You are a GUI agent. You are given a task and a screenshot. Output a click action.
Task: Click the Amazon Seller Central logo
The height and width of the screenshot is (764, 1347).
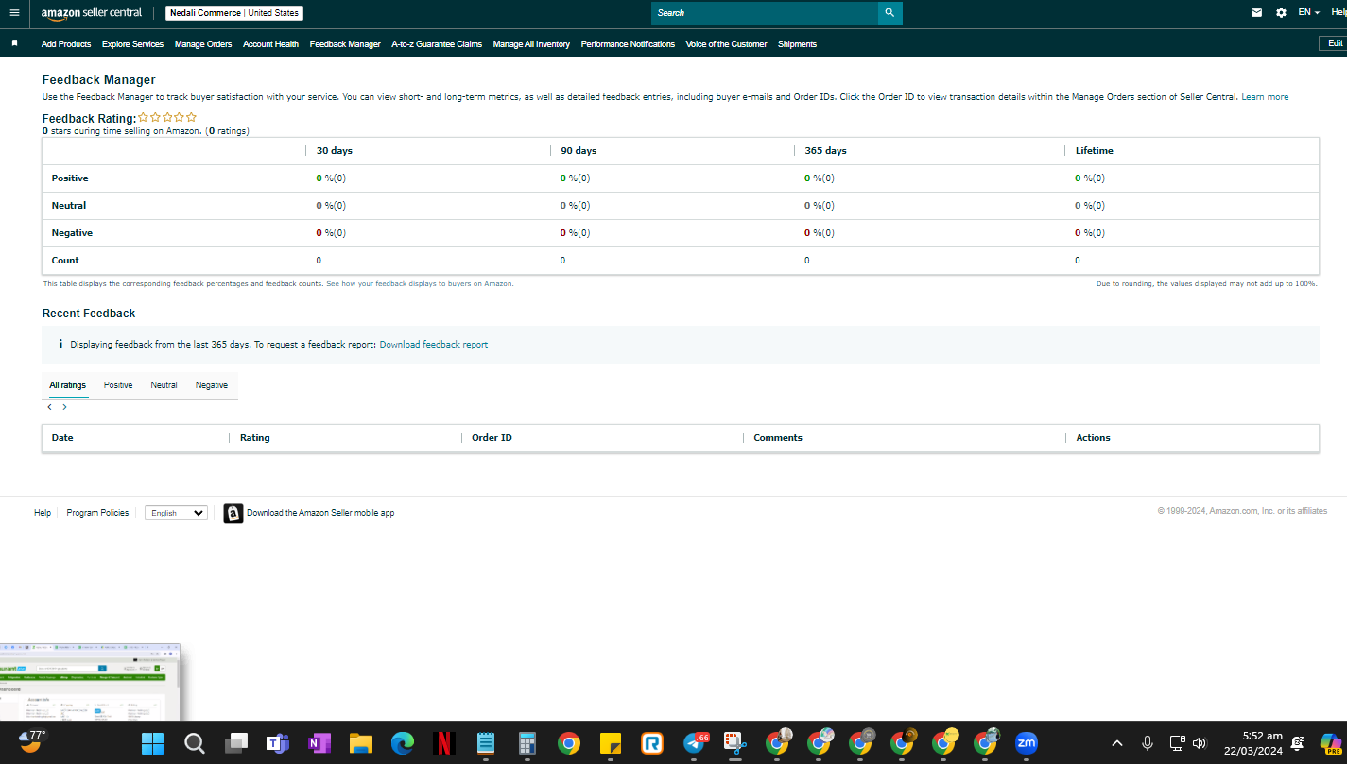pyautogui.click(x=92, y=13)
